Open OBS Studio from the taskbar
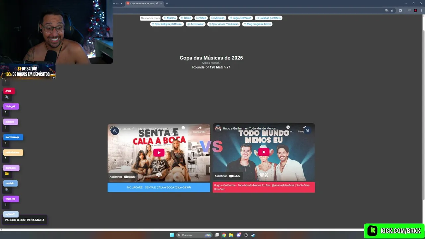Viewport: 425px width, 239px height. point(246,235)
